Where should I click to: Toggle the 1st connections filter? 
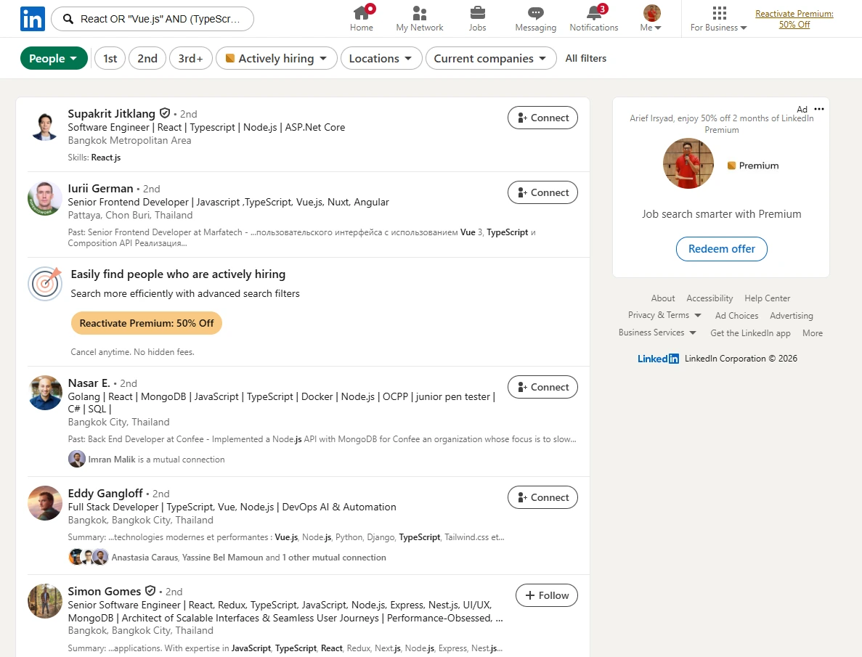(x=110, y=58)
